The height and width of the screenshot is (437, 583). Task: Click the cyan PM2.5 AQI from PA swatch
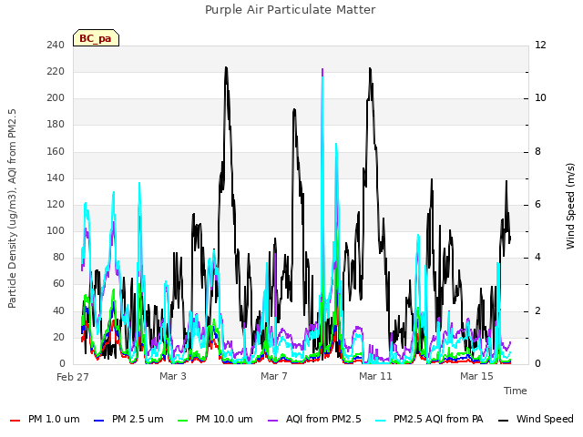point(381,420)
